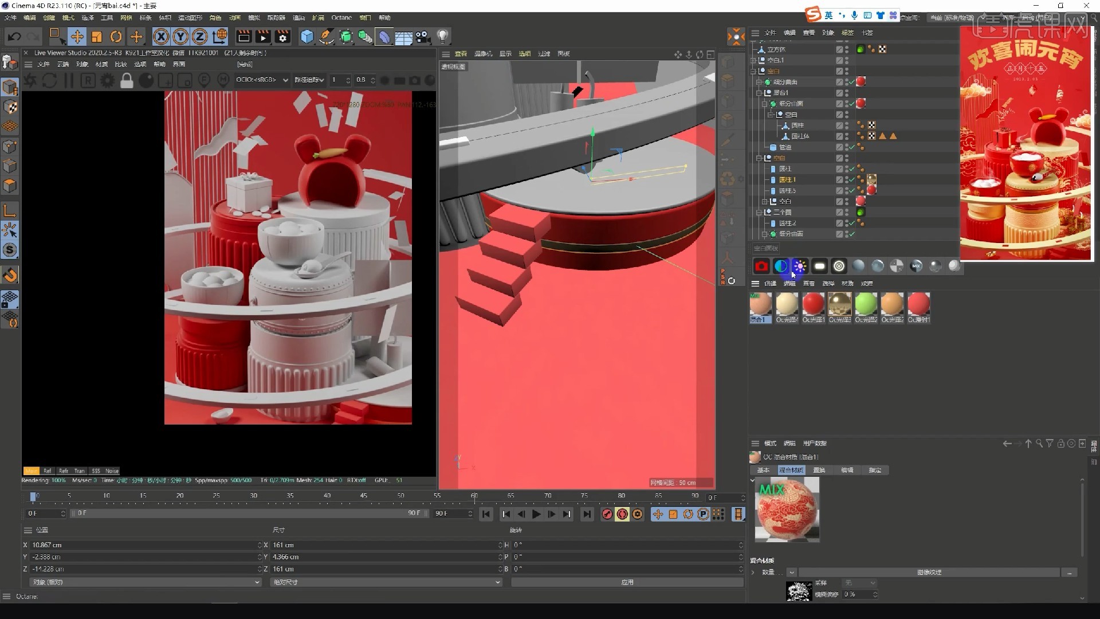
Task: Switch to 混合材质 tab
Action: coord(791,470)
